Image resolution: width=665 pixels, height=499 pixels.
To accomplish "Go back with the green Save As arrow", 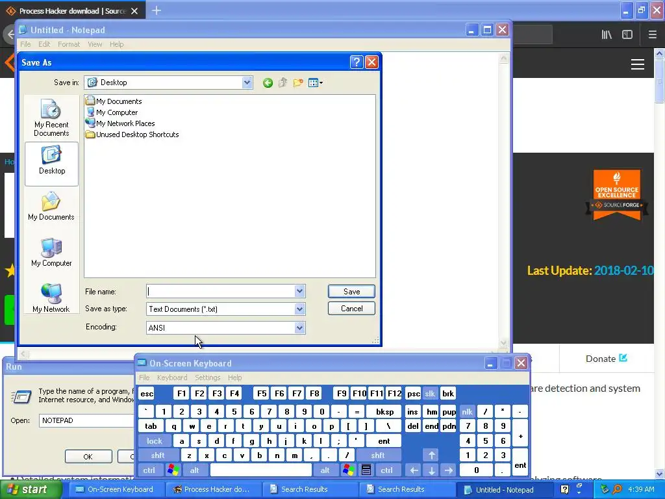I will click(x=268, y=83).
